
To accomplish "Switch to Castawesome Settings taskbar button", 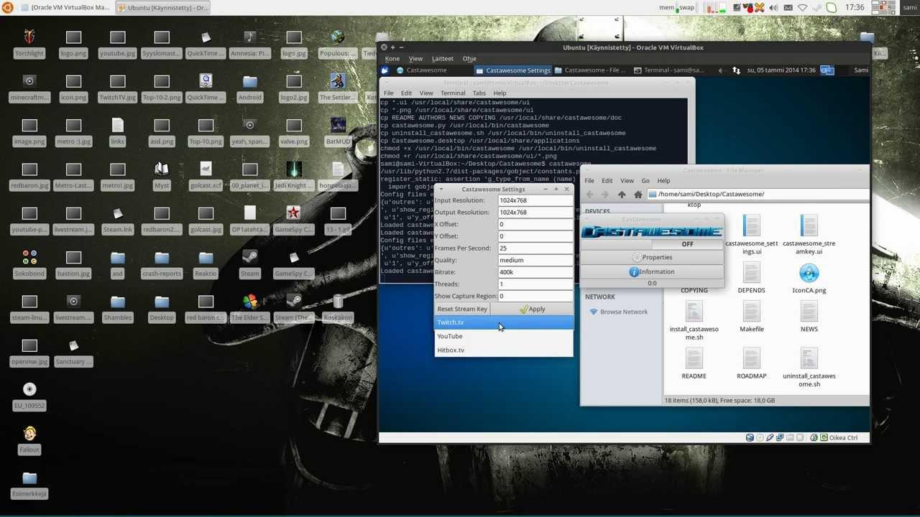I will tap(512, 70).
